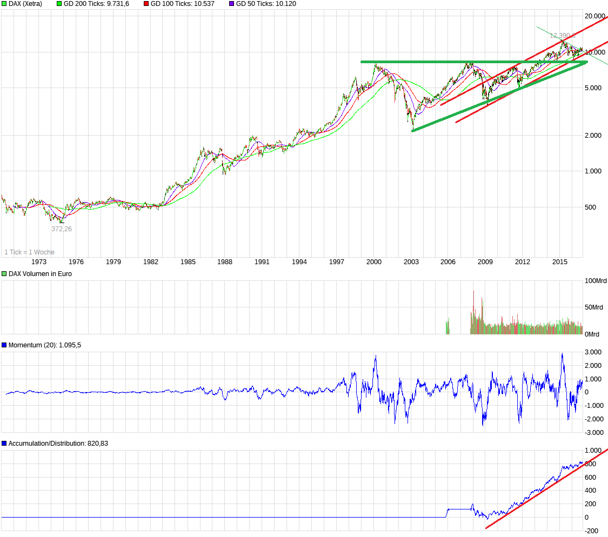Click the Momentum (20) blue legend swatch
Screen dimensions: 608x537
(4, 345)
